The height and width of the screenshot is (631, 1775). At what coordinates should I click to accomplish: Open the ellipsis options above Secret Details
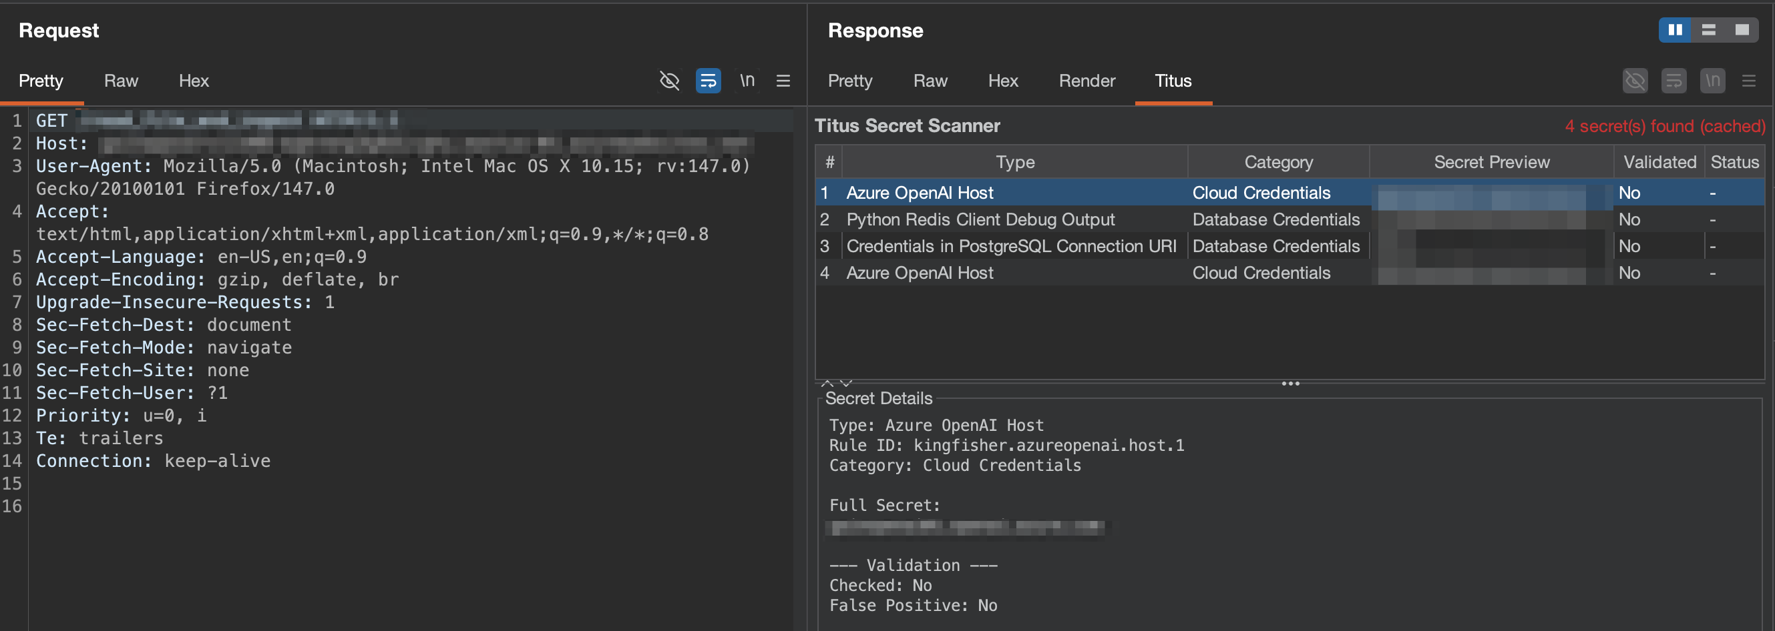tap(1290, 384)
